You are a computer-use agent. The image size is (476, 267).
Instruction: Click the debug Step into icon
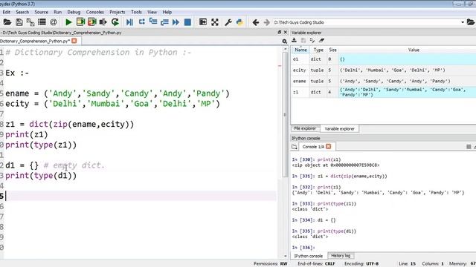(x=153, y=22)
